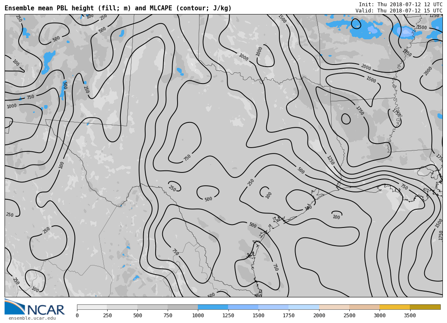Pick the 2500–3000 tan colorbar swatch
The width and height of the screenshot is (447, 323).
[x=364, y=307]
